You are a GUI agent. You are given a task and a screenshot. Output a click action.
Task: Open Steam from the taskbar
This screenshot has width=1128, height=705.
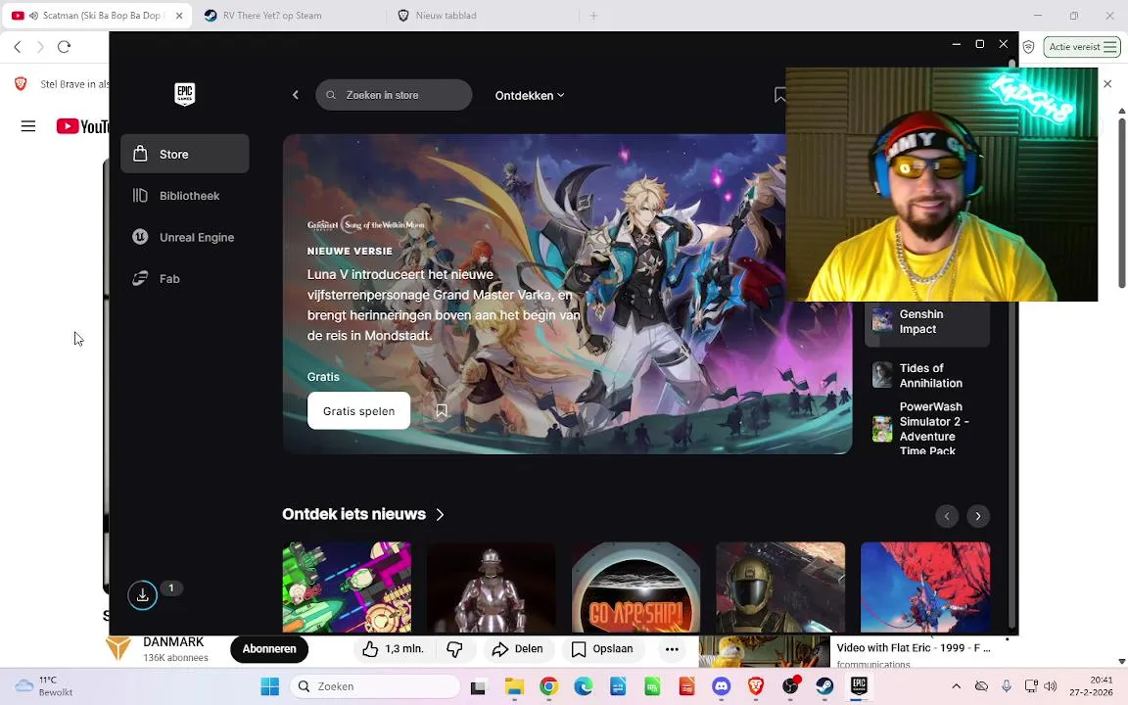tap(825, 686)
